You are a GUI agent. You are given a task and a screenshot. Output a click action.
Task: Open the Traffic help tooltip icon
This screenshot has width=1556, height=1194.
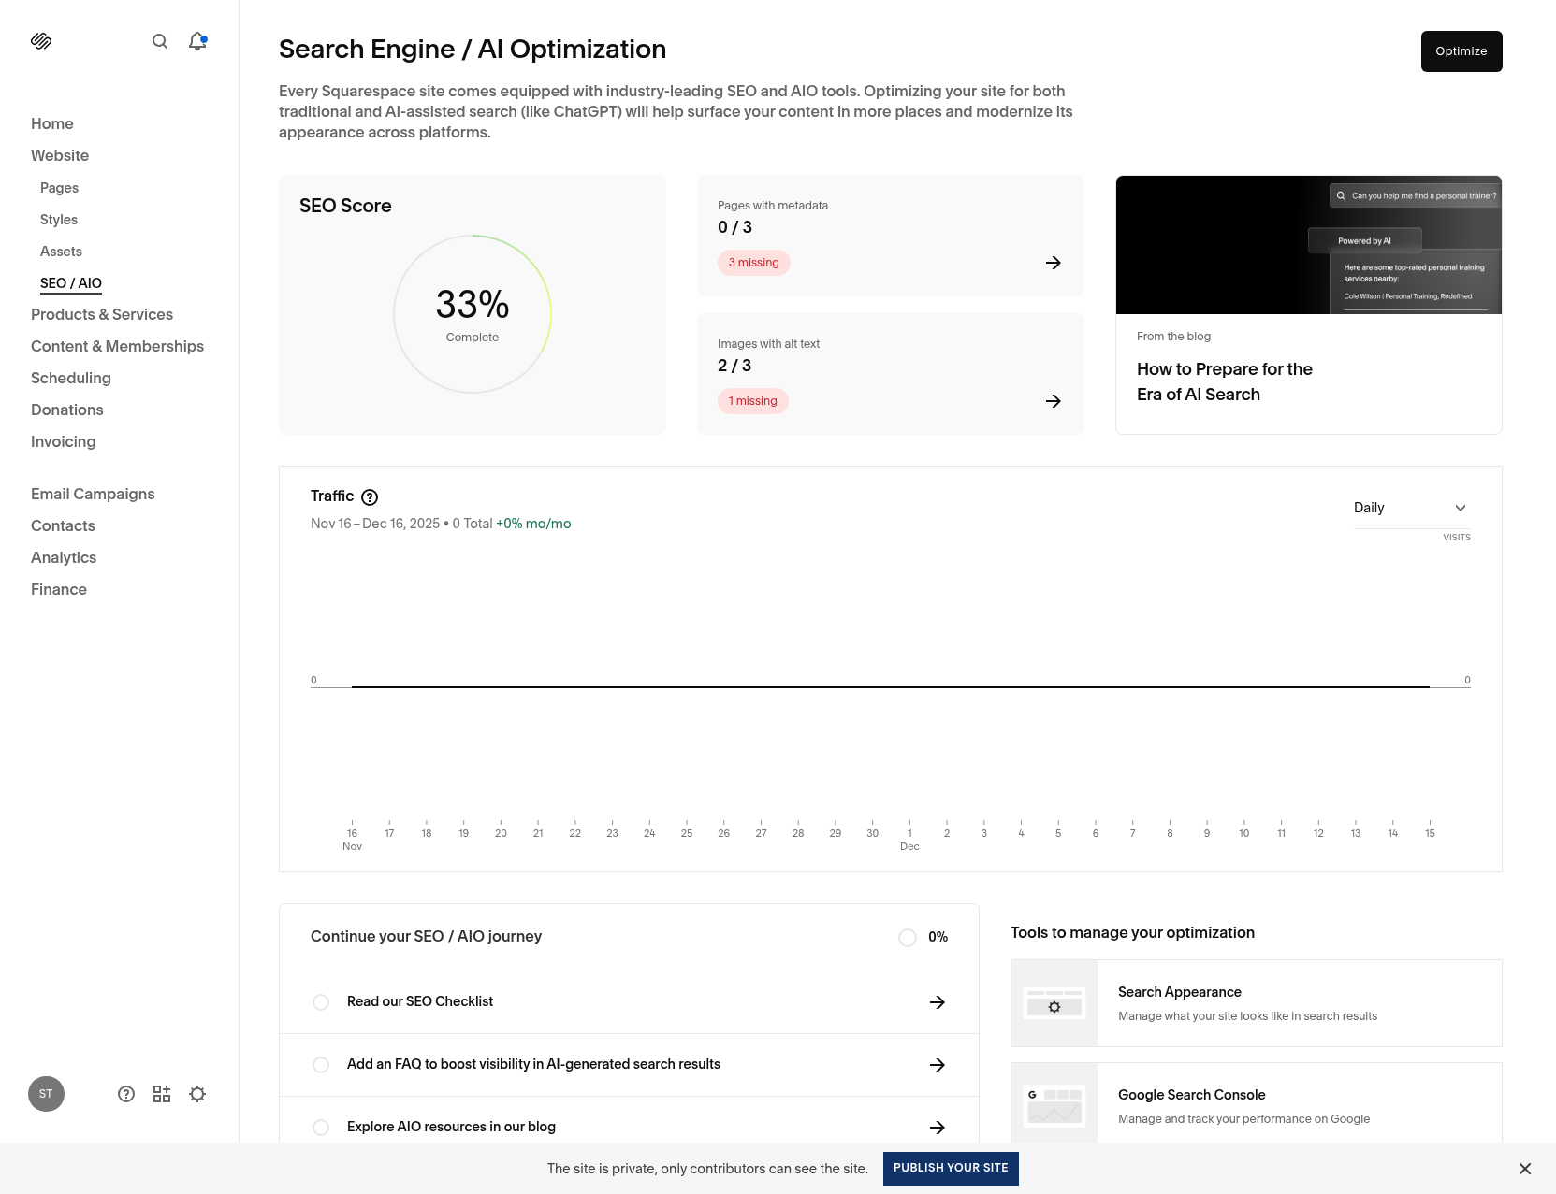(x=371, y=496)
